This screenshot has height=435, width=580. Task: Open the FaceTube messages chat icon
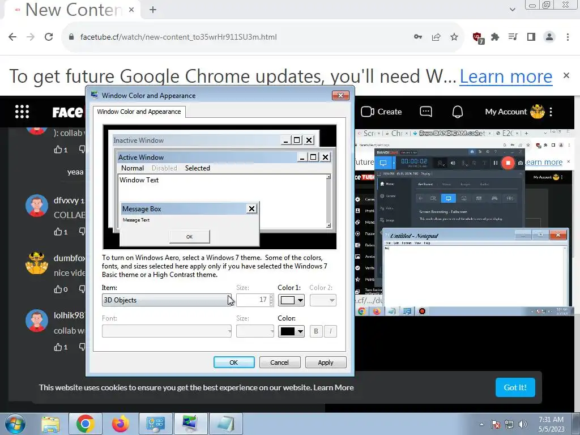(426, 112)
